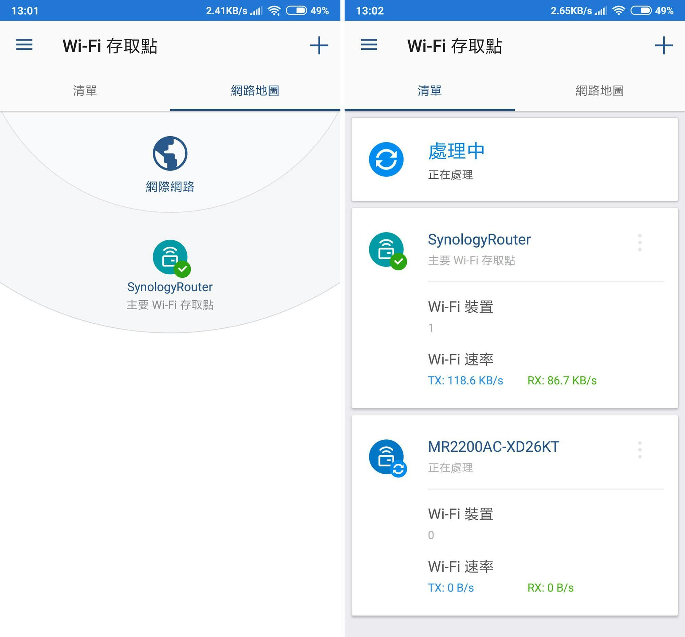Open SynologyRouter name link in list
This screenshot has width=685, height=637.
[x=479, y=239]
